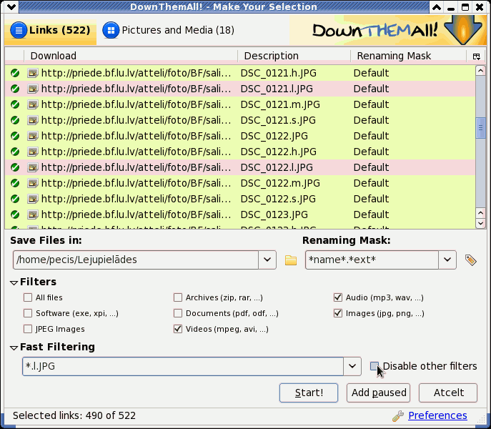The height and width of the screenshot is (429, 491).
Task: Click the DownThemAll! logo banner
Action: [x=388, y=30]
